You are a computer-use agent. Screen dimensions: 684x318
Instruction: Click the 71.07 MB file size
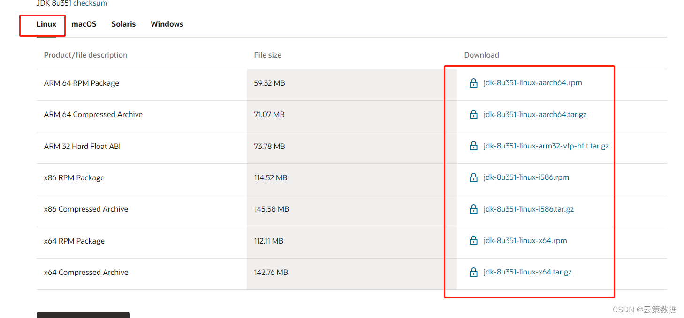tap(269, 115)
